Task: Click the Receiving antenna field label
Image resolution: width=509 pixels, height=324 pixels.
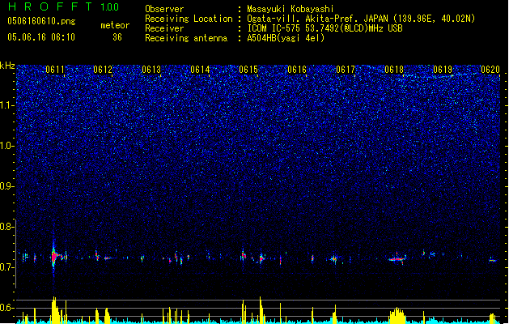Action: click(186, 38)
